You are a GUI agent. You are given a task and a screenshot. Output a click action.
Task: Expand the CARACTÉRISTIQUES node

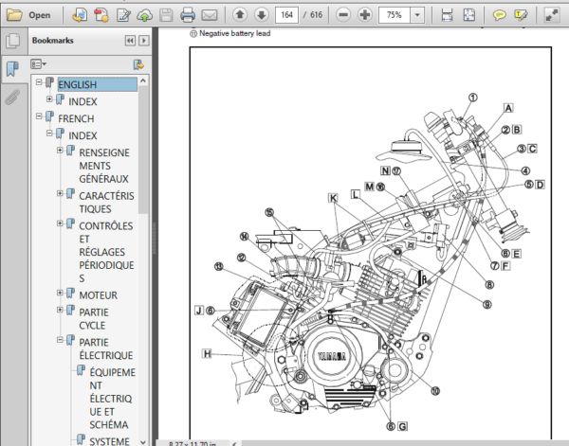coord(60,193)
